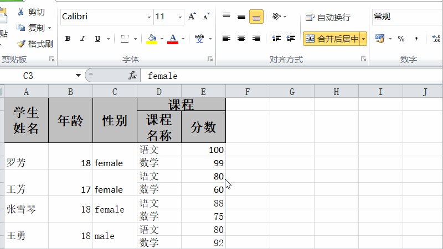Open the font size dropdown
The width and height of the screenshot is (443, 249).
click(x=179, y=17)
